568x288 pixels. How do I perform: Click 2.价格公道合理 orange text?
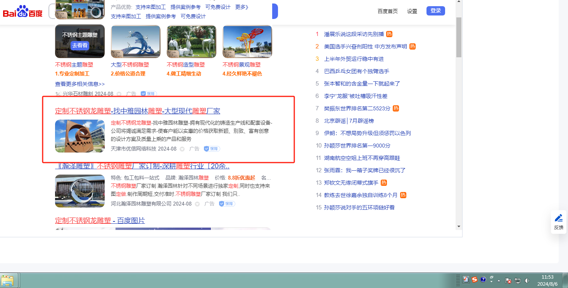pos(128,74)
